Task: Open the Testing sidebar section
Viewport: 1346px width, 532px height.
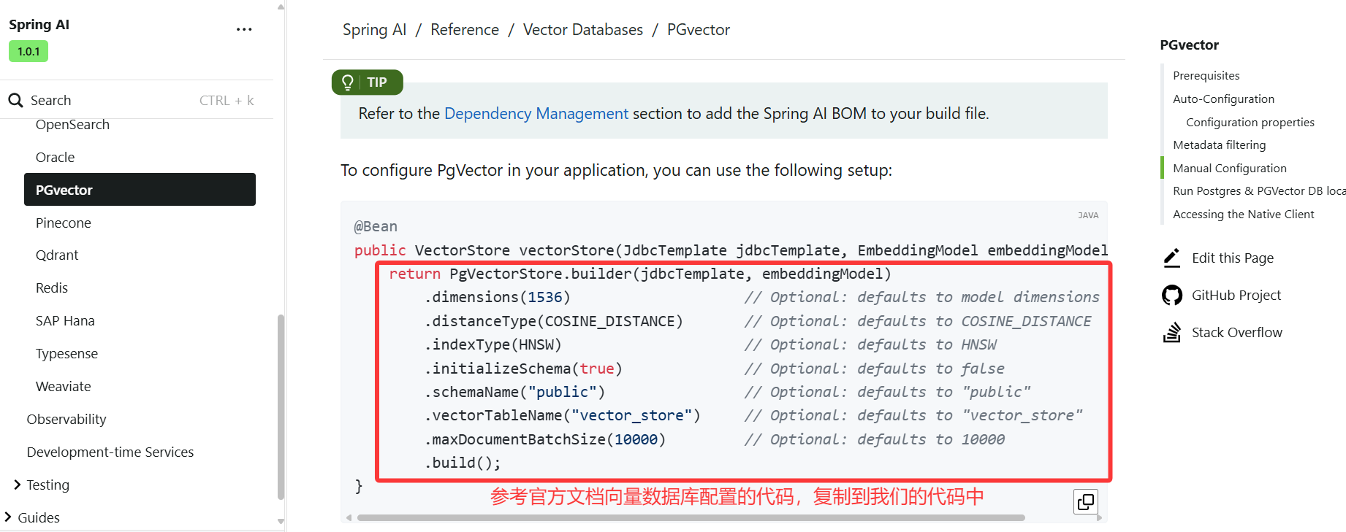Action: [x=47, y=485]
